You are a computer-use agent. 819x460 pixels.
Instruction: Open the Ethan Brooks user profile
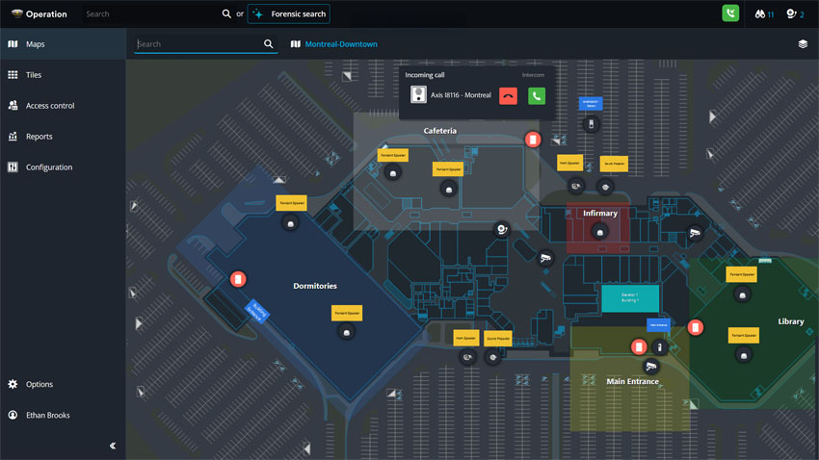[63, 415]
